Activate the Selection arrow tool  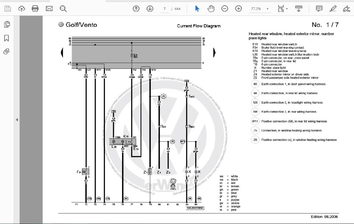(197, 9)
